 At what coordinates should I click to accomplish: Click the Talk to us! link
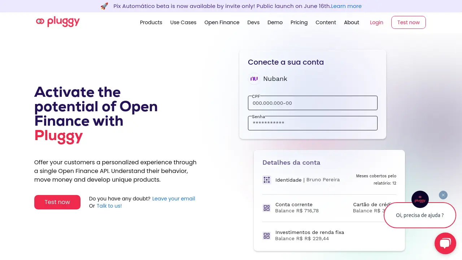tap(109, 206)
